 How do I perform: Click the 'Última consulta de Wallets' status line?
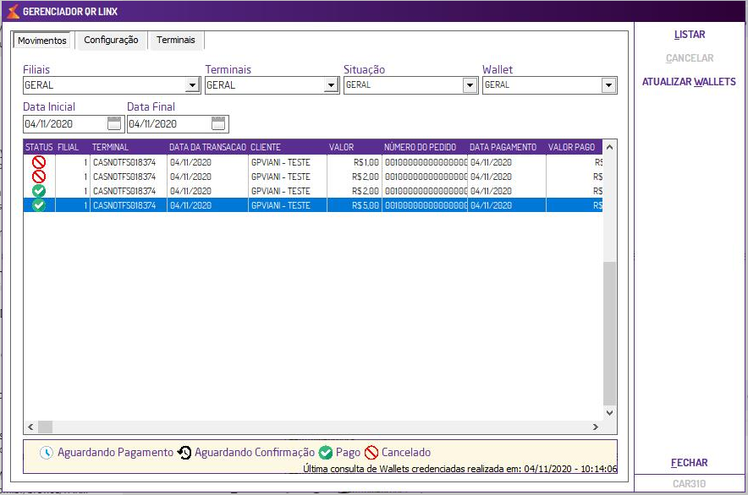coord(459,469)
